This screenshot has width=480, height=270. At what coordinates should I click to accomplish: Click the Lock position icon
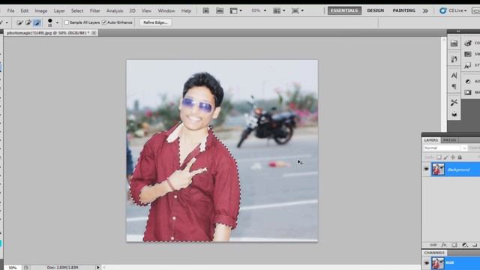[453, 157]
